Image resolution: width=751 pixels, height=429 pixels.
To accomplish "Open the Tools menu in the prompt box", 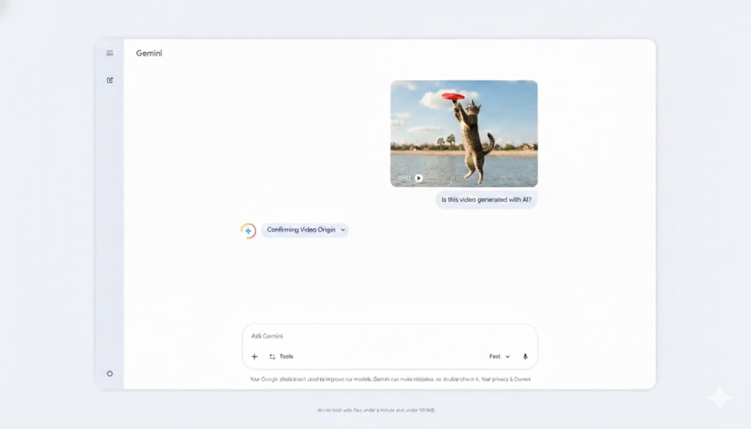I will click(x=281, y=356).
